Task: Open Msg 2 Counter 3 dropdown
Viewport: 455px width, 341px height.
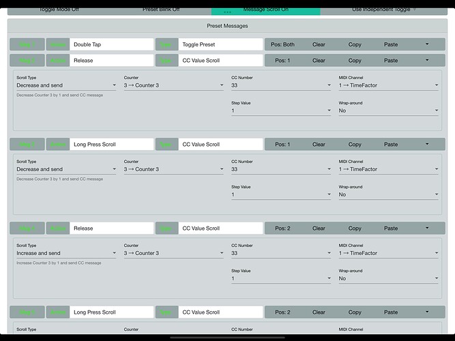Action: pos(173,85)
